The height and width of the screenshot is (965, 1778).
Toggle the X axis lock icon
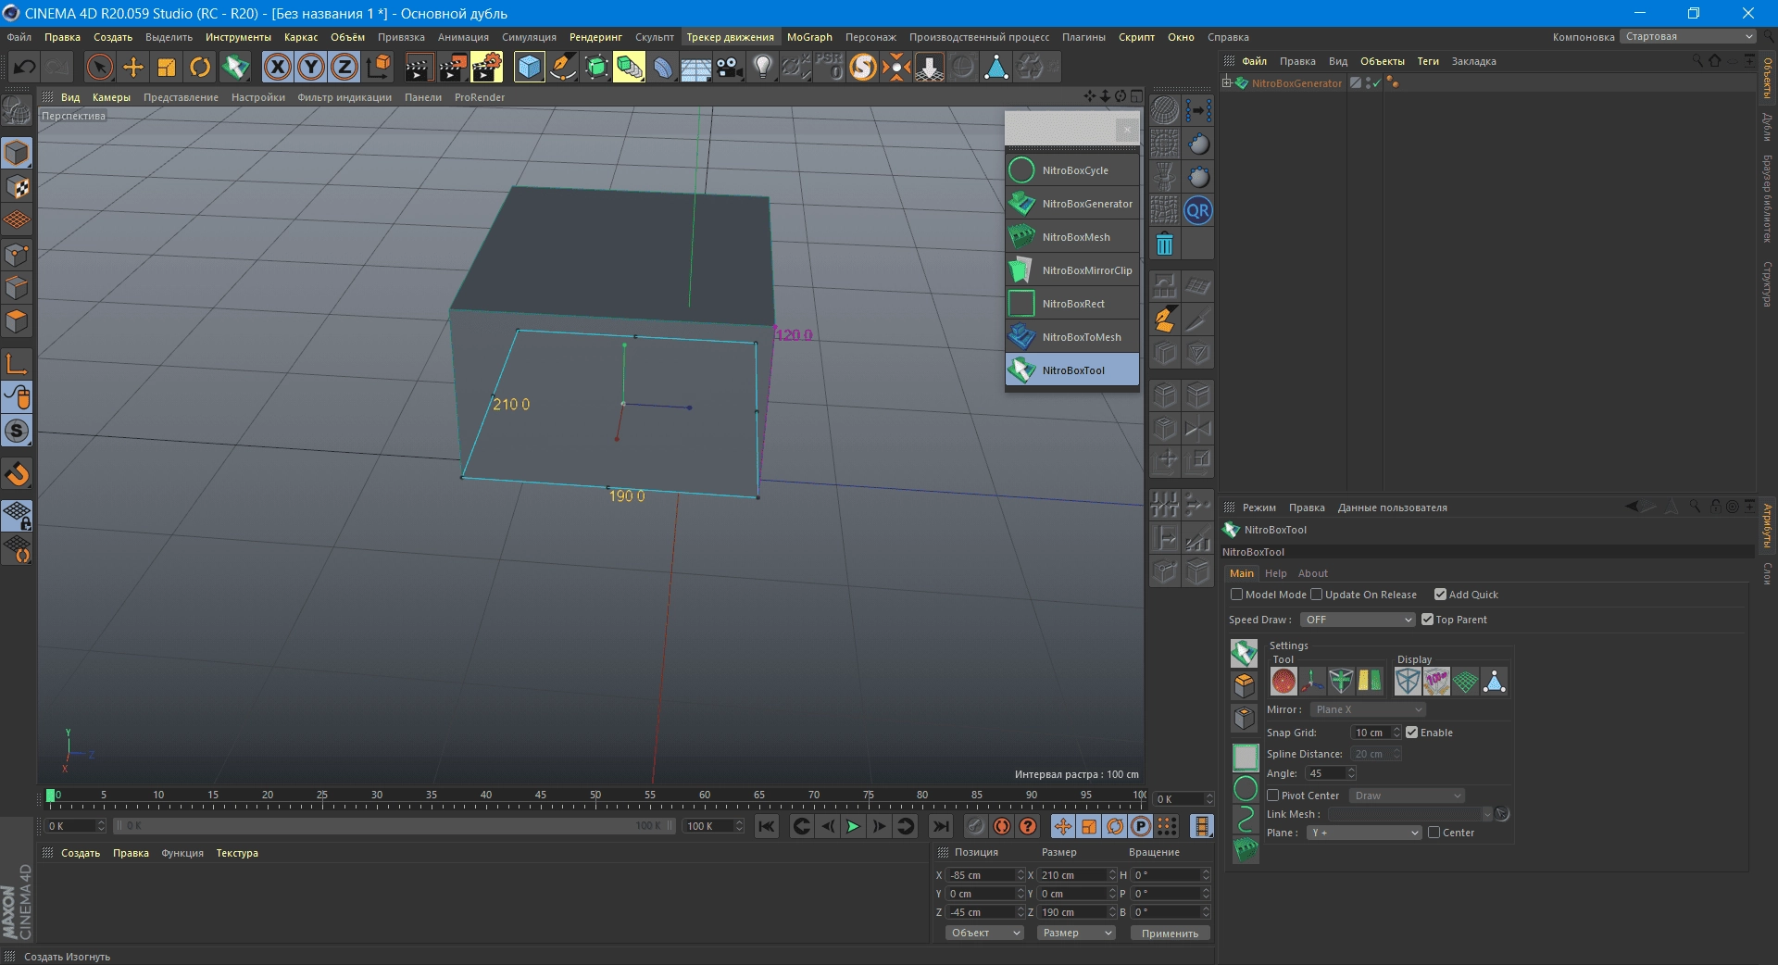(277, 67)
